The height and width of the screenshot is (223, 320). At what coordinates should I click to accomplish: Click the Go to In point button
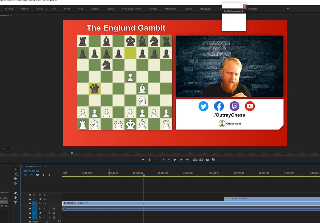click(x=163, y=160)
